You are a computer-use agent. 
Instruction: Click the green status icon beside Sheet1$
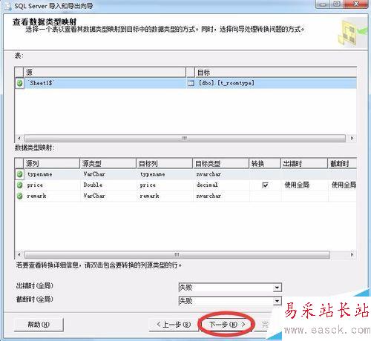click(x=19, y=83)
